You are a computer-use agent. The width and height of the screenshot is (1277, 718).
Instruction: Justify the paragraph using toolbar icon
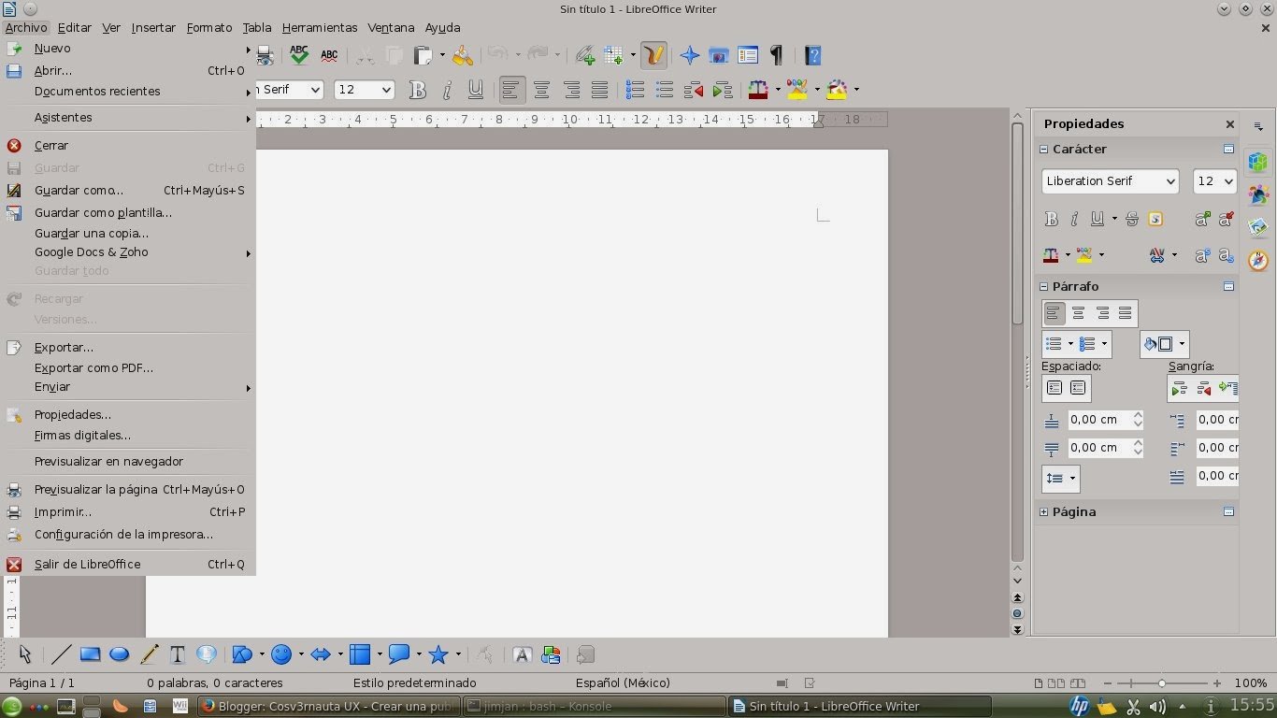point(599,90)
